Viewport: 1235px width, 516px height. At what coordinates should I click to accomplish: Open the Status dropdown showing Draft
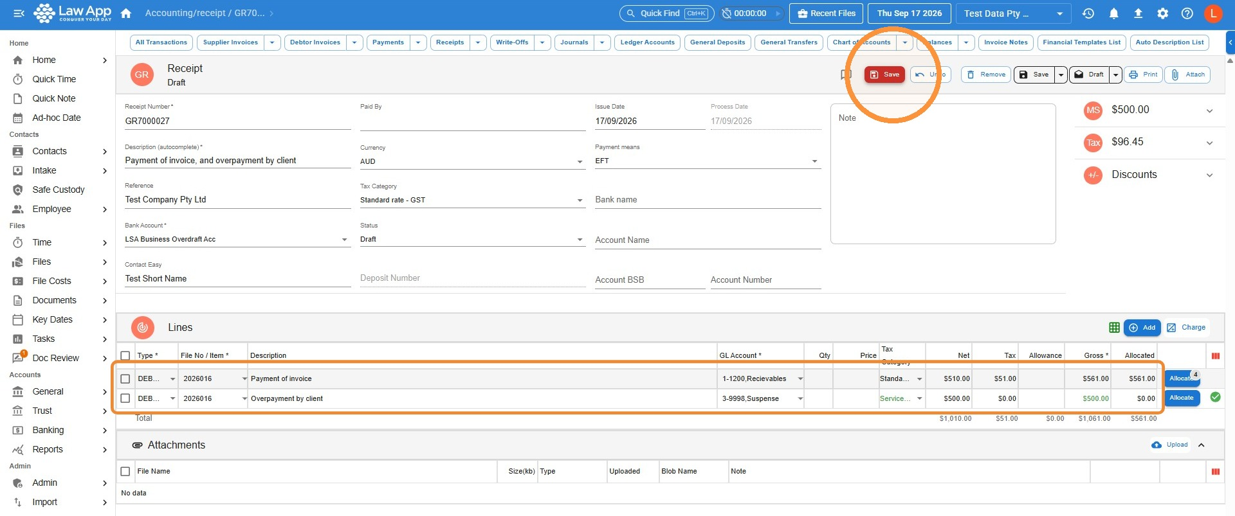point(472,239)
